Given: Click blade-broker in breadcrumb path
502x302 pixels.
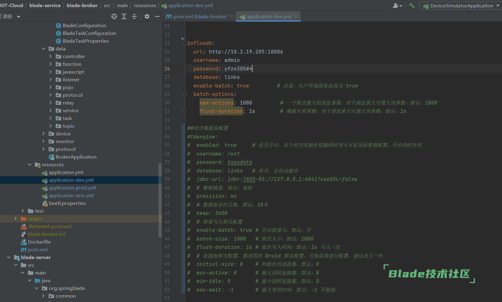Looking at the screenshot, I should (82, 5).
